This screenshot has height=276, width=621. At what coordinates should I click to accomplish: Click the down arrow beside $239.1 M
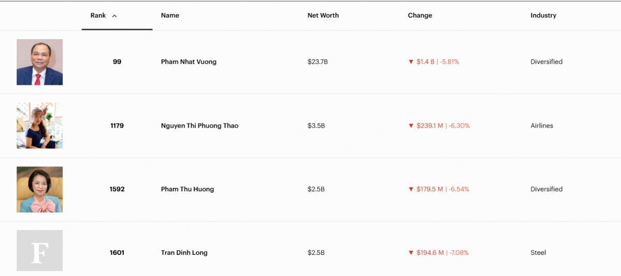tap(411, 126)
